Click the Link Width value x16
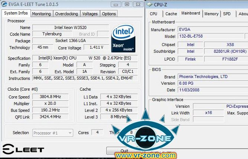248x159 pixels. tap(209, 113)
